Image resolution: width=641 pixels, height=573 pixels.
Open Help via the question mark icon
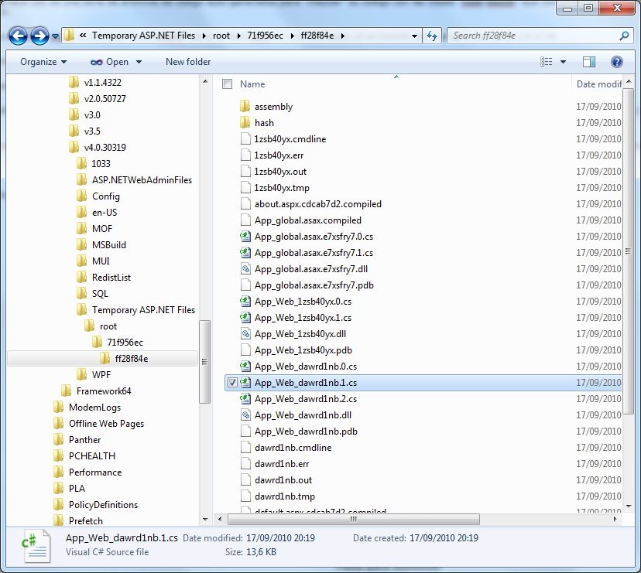click(616, 62)
